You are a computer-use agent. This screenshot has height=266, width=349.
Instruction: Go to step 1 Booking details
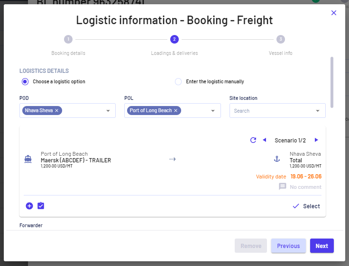click(68, 39)
